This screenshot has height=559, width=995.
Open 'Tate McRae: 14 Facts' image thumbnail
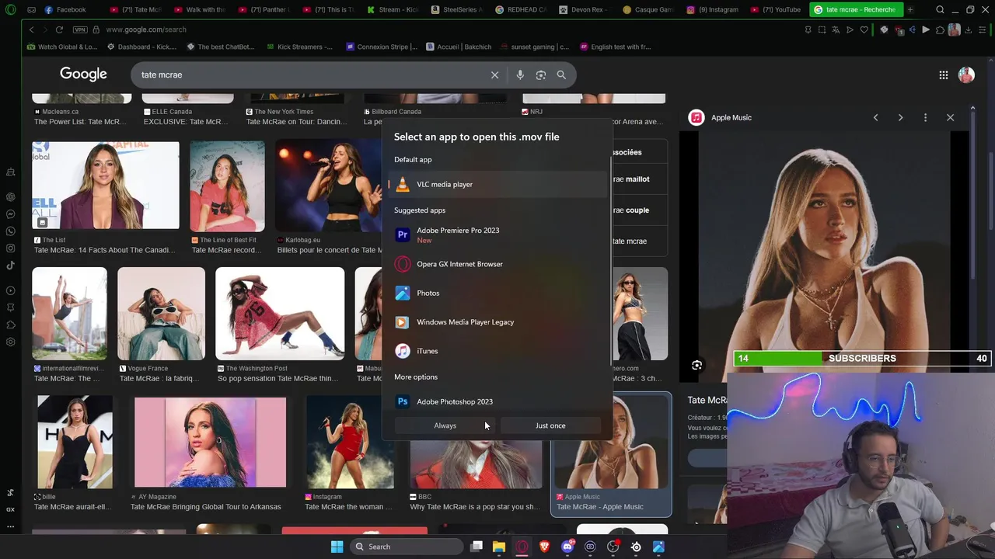tap(106, 186)
